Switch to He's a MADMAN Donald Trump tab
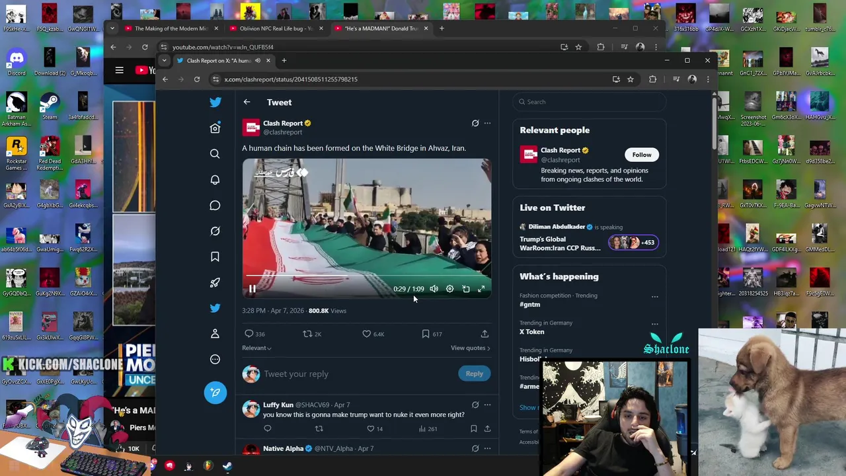 381,28
